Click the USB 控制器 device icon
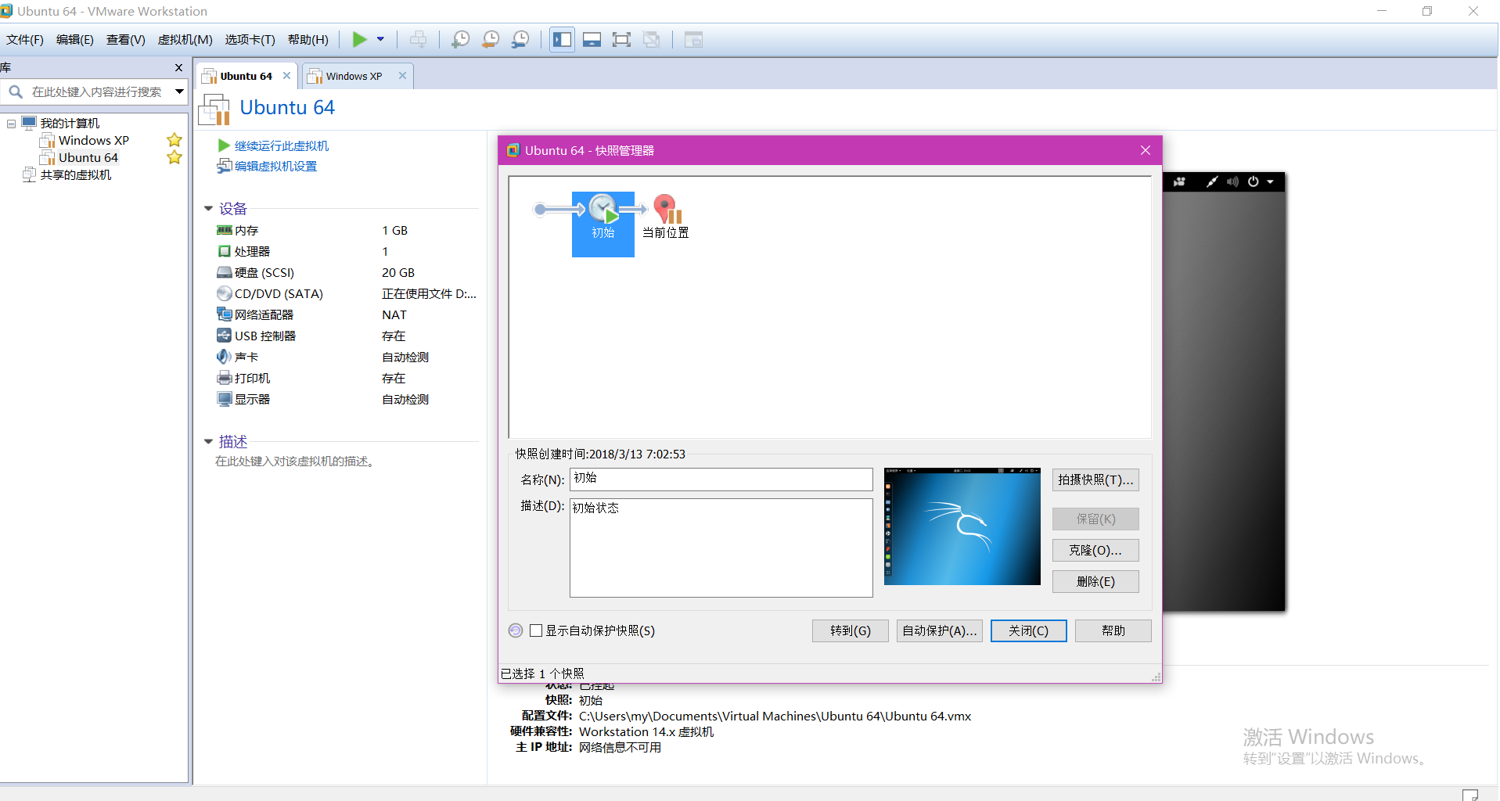The width and height of the screenshot is (1500, 801). (224, 336)
